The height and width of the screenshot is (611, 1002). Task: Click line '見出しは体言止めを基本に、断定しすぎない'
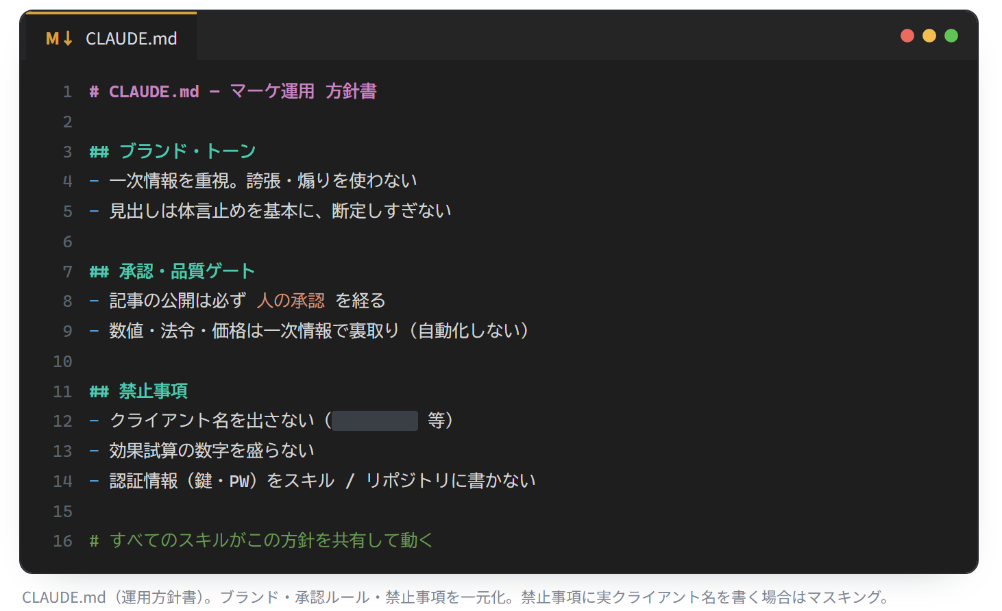[x=280, y=211]
